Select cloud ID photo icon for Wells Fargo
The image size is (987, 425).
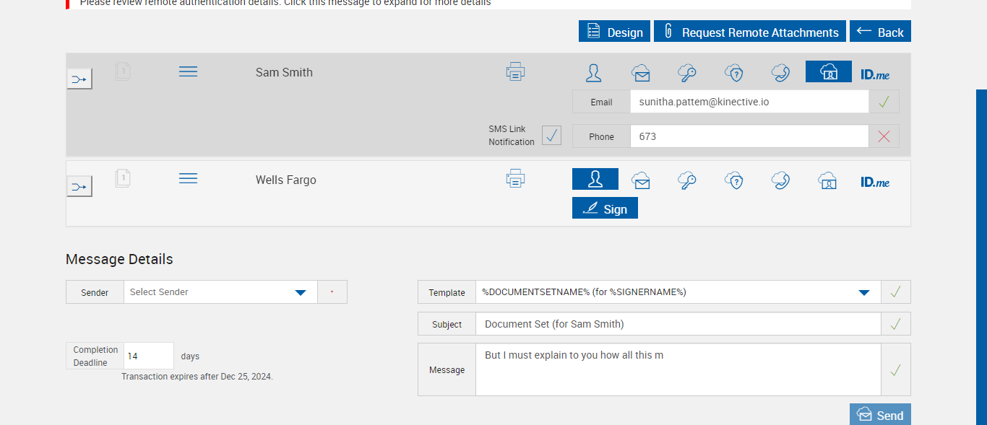tap(827, 180)
